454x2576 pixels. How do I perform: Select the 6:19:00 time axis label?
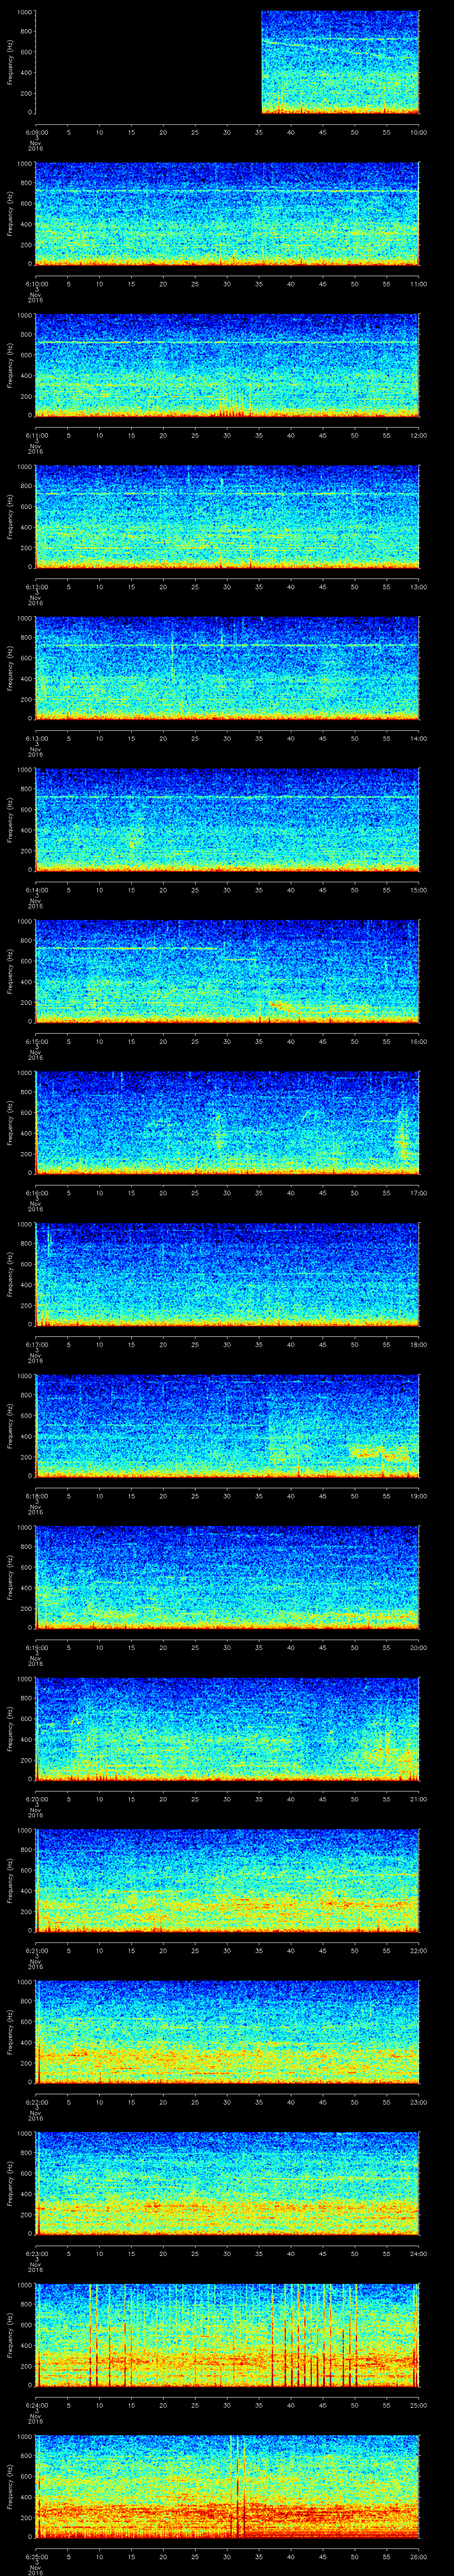pos(36,1647)
